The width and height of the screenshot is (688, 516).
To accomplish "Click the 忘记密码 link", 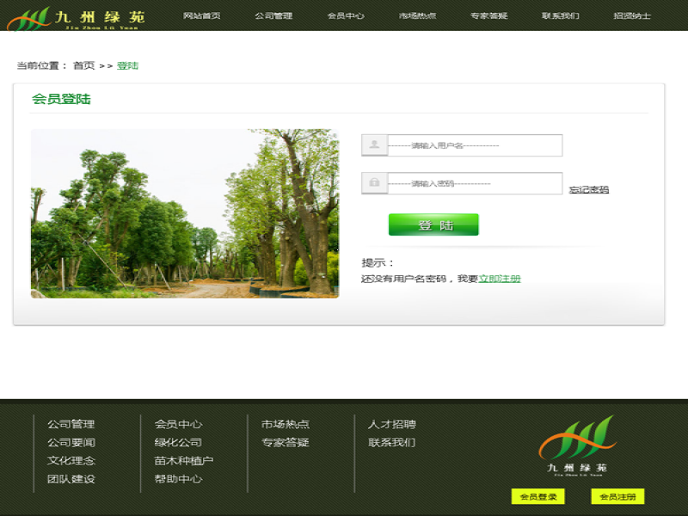I will 588,190.
